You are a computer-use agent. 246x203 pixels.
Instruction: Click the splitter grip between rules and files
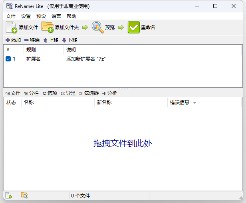pyautogui.click(x=123, y=89)
